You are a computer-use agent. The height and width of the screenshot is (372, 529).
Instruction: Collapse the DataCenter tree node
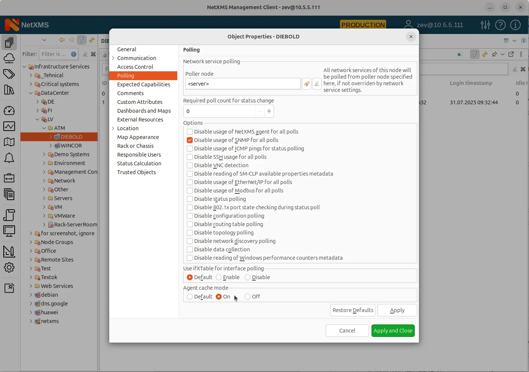(31, 93)
